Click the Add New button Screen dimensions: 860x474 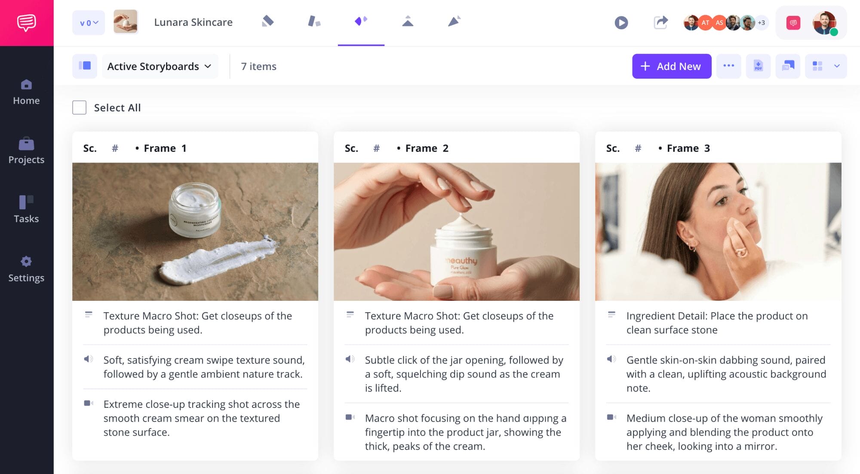click(672, 66)
